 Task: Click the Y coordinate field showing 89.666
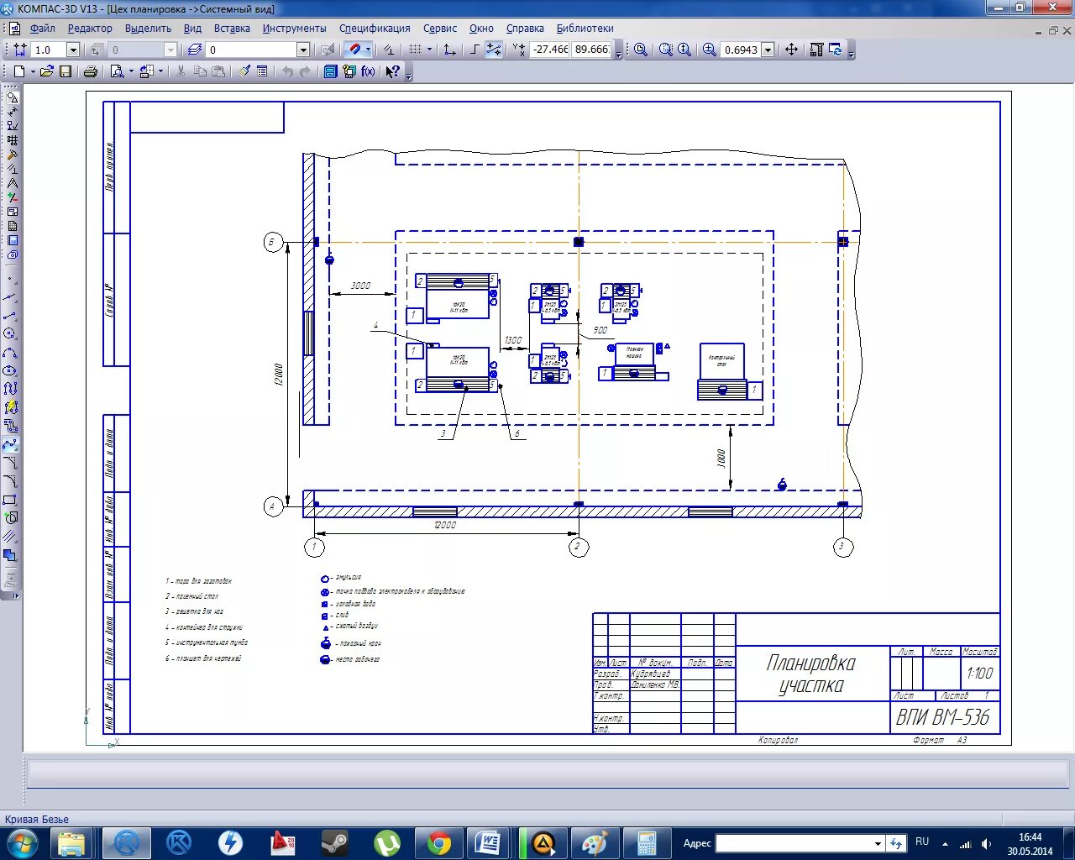pos(591,50)
